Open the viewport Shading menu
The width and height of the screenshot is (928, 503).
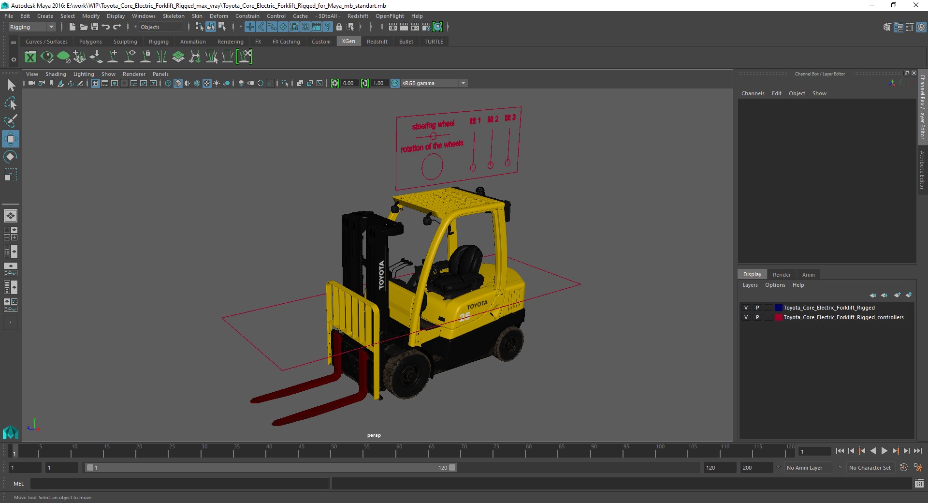pyautogui.click(x=56, y=74)
